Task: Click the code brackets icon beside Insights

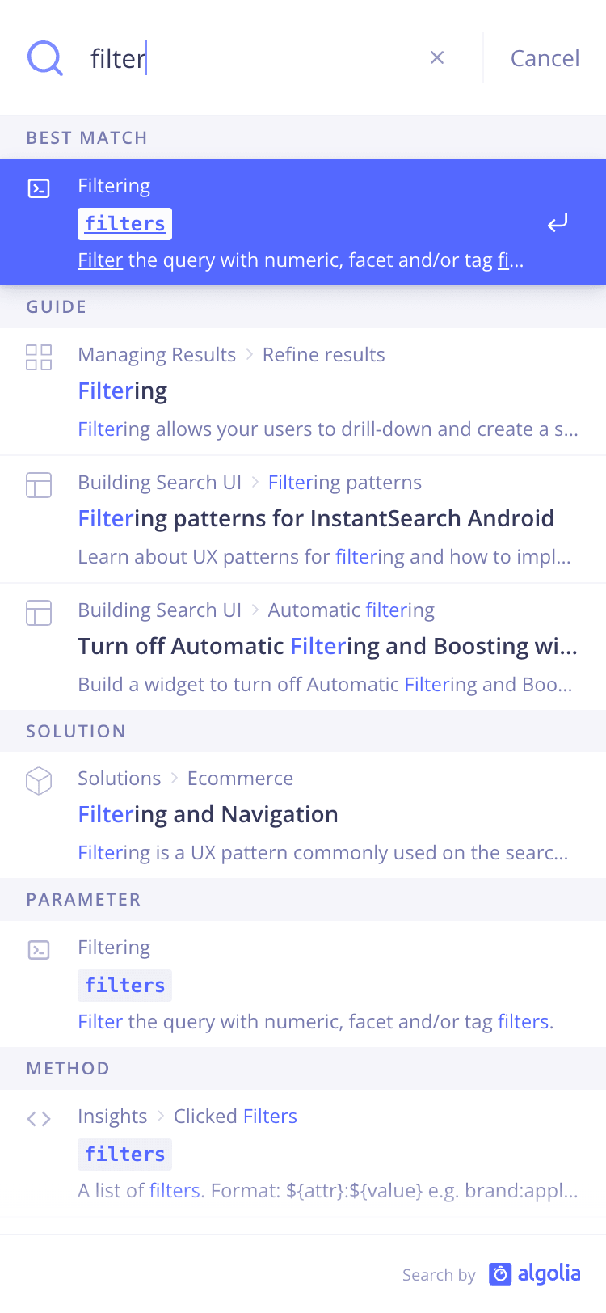Action: [39, 1119]
